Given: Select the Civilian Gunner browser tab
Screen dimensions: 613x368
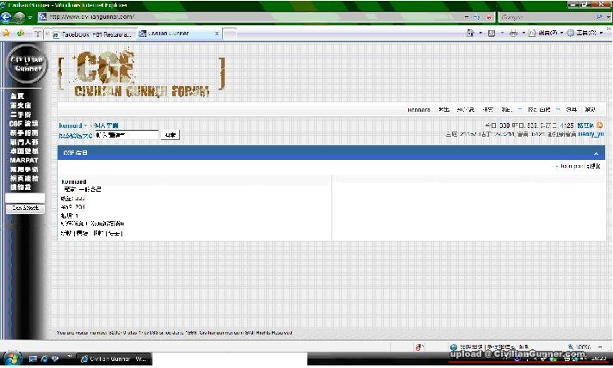Looking at the screenshot, I should 162,34.
